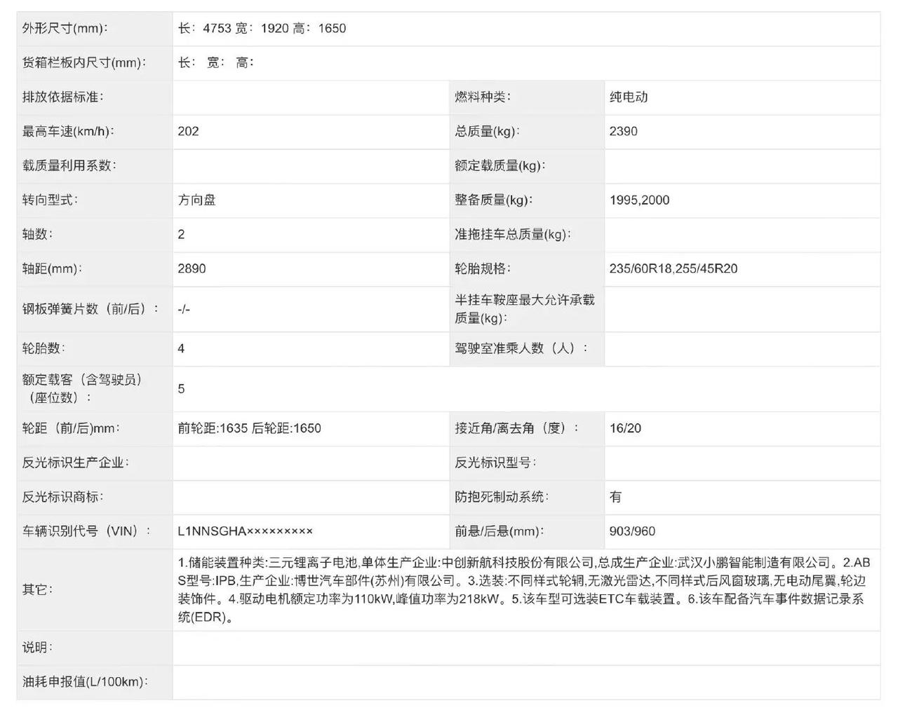The image size is (898, 710).
Task: Click the 整备质量 value 1995,2000
Action: 639,200
